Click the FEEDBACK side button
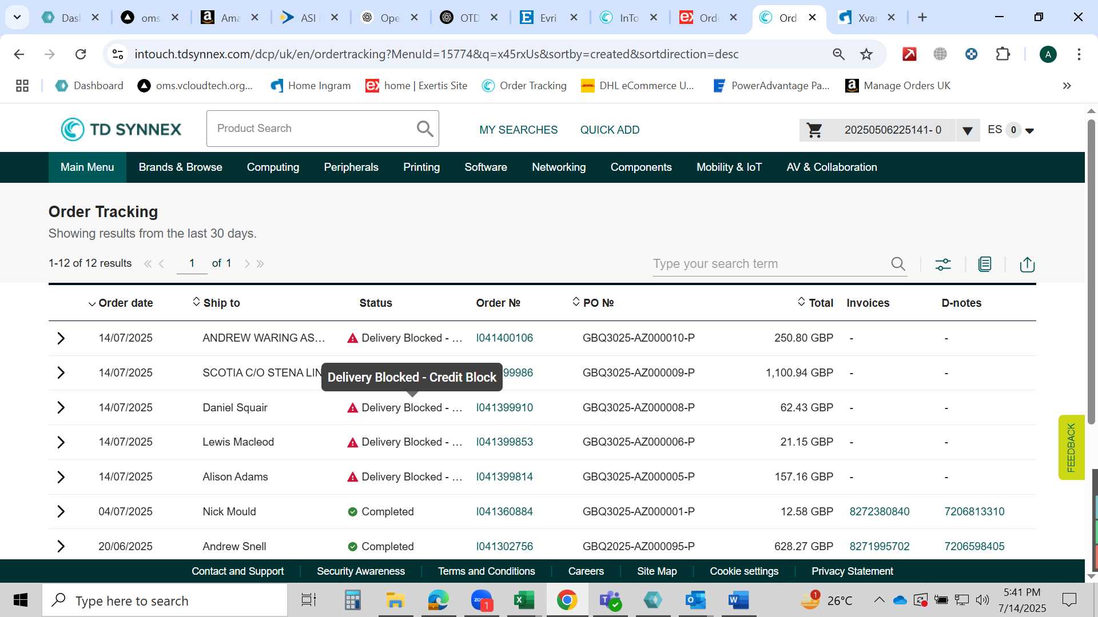 click(x=1071, y=447)
